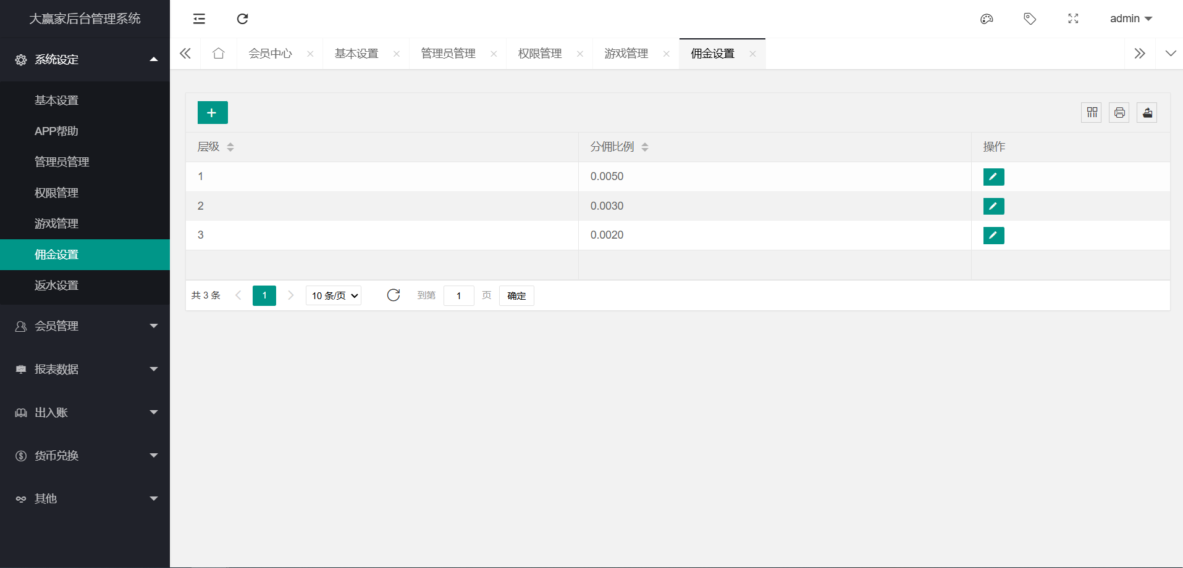Edit the level 1 commission row
Screen dimensions: 1183x568
993,177
